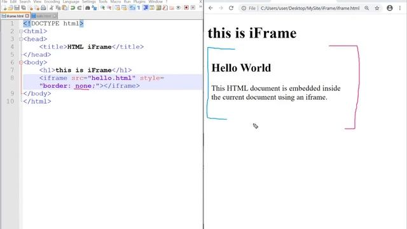Viewport: 407px width, 229px height.
Task: Open the Plugins menu
Action: pyautogui.click(x=139, y=1)
